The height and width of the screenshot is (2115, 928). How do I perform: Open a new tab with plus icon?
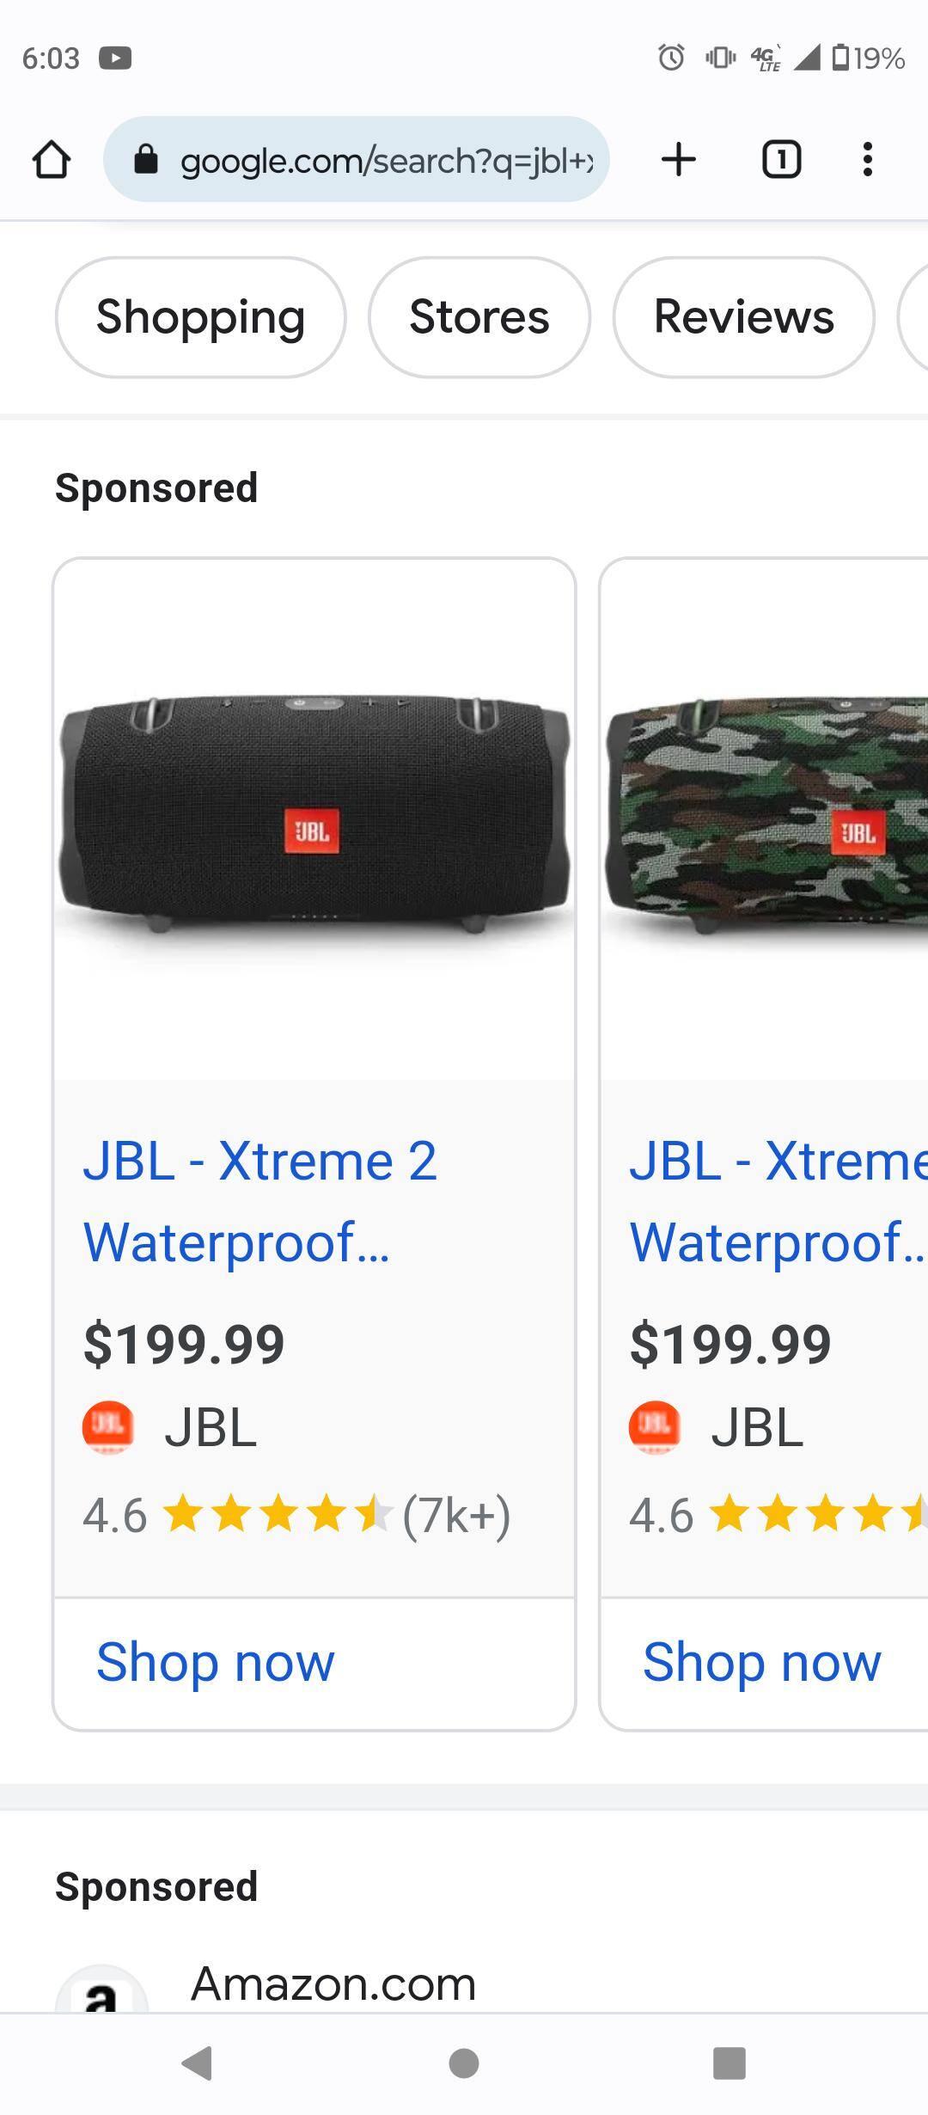coord(679,159)
